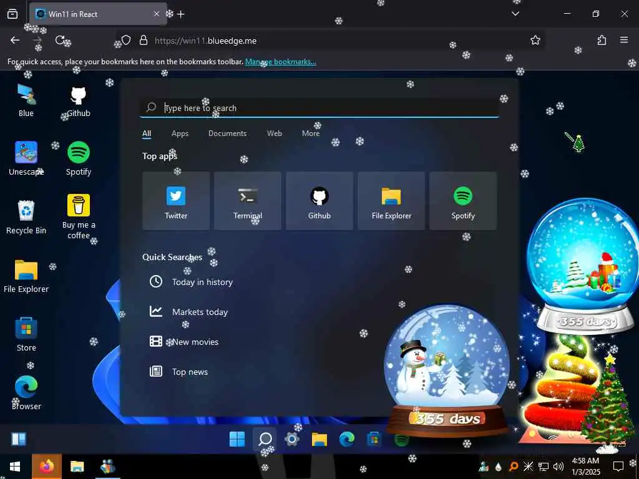
Task: Open Firefox application menu
Action: 624,40
